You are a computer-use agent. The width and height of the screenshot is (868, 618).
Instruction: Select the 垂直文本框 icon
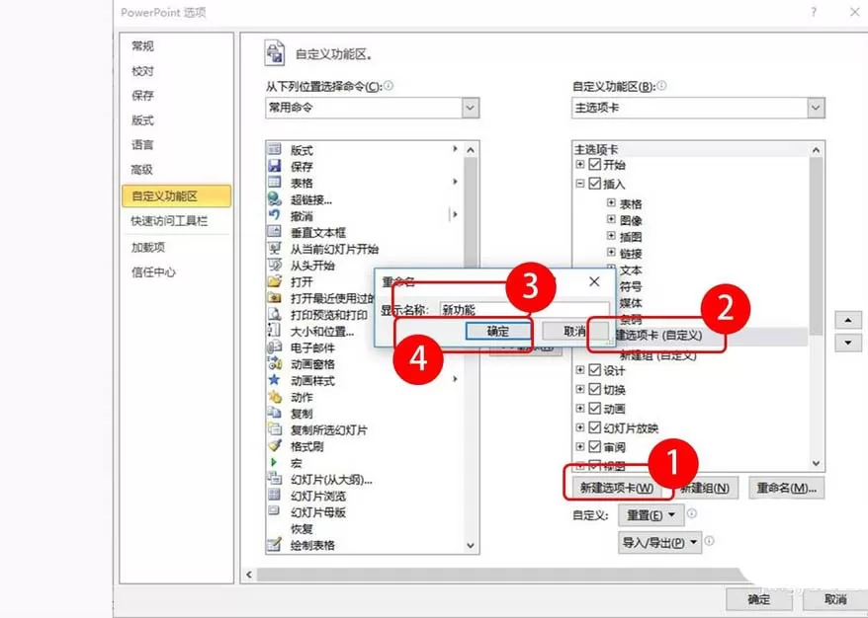(275, 231)
